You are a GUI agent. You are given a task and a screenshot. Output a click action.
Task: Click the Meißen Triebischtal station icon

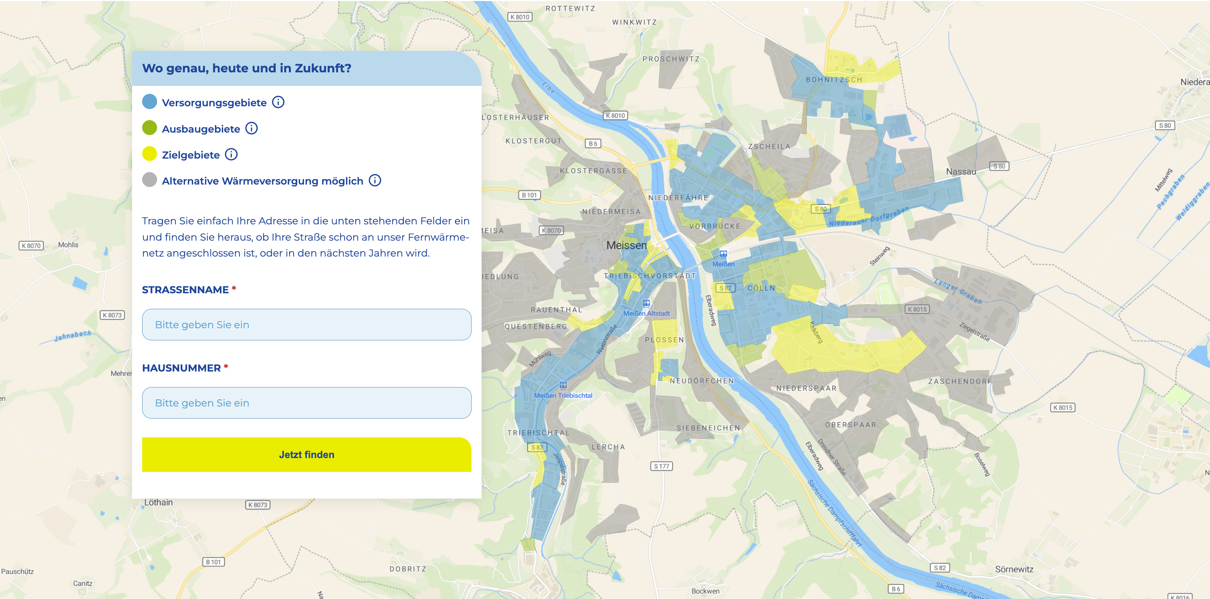tap(563, 386)
